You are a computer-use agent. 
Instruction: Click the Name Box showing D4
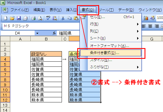point(18,33)
